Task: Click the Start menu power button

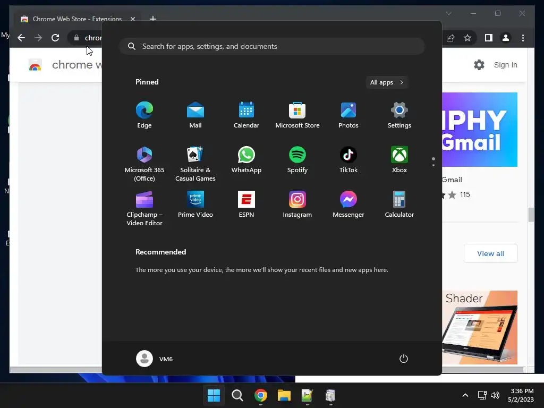Action: [x=404, y=359]
